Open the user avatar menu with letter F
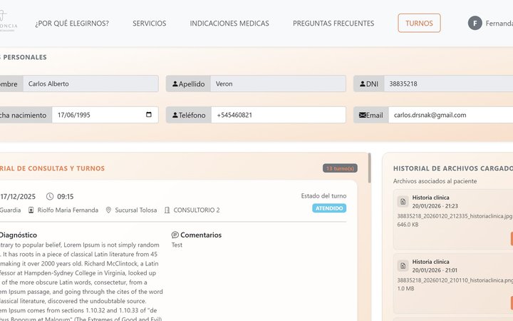513x321 pixels. tap(475, 23)
